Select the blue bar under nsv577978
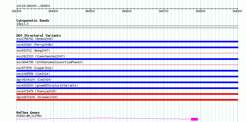Image resolution: width=246 pixels, height=122 pixels. [x=127, y=71]
